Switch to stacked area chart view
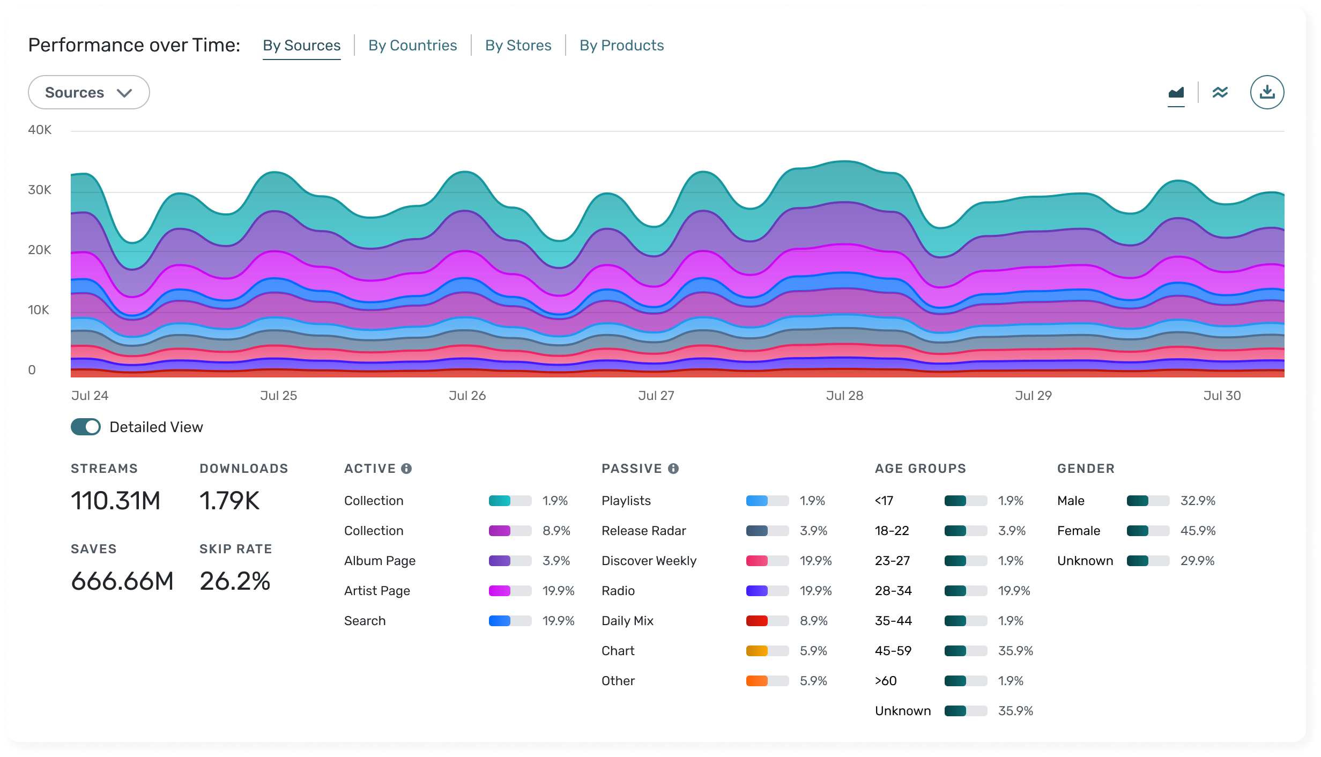This screenshot has height=757, width=1321. click(1176, 93)
